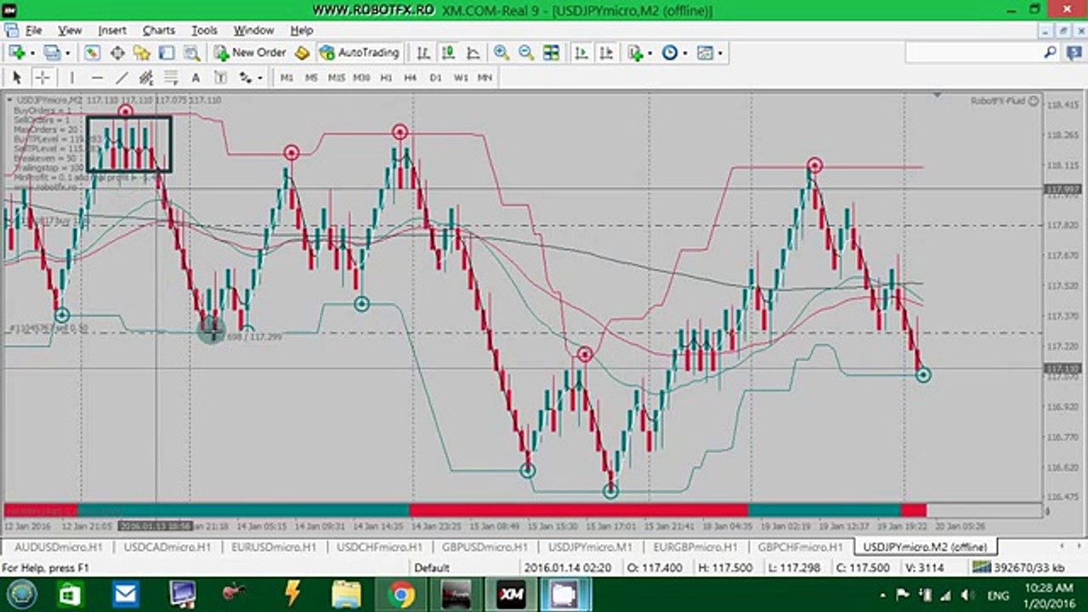Toggle the Terminal panel icon
Viewport: 1088px width, 612px height.
[167, 53]
